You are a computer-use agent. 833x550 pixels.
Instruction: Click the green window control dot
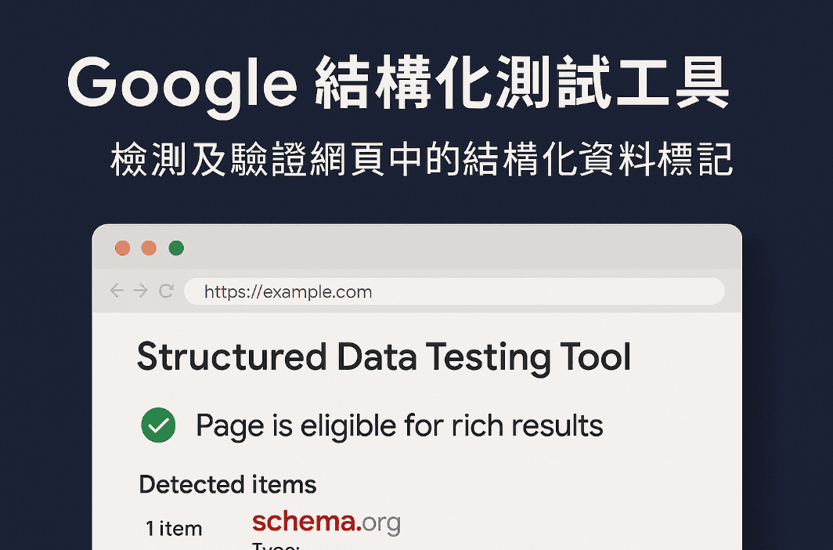(x=176, y=248)
